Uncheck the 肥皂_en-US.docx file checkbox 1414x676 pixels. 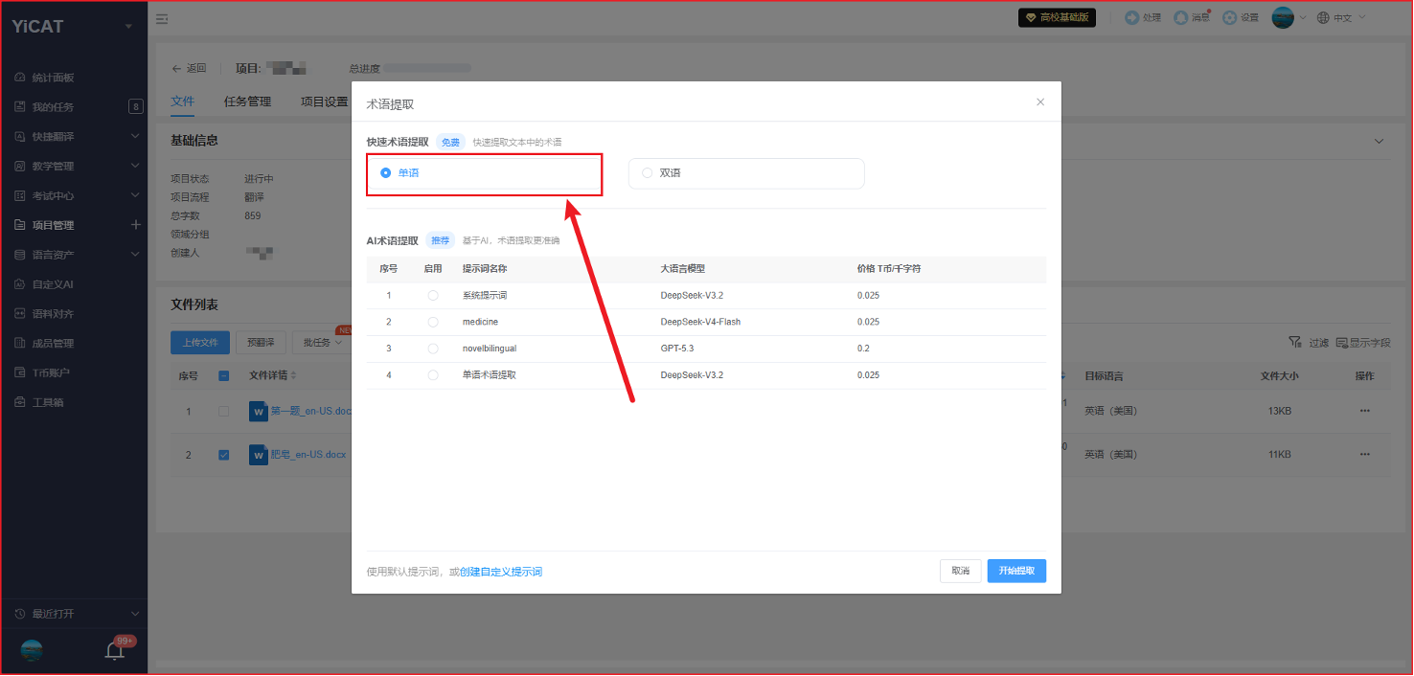pos(224,455)
